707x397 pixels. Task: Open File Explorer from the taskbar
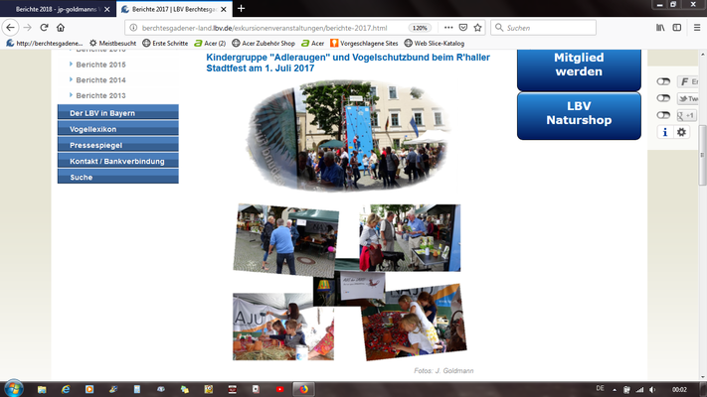coord(42,389)
